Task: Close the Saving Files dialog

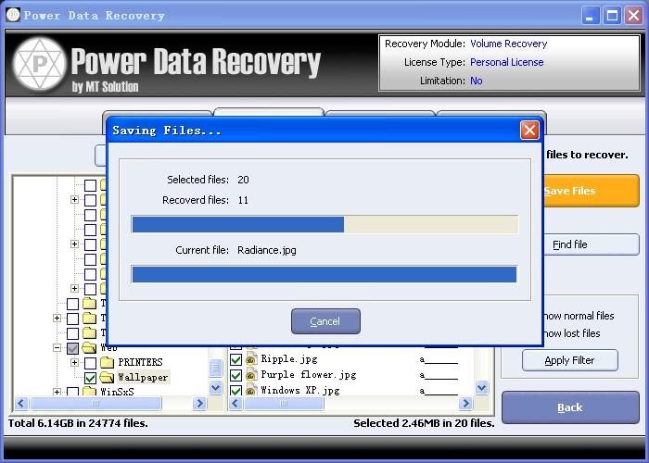Action: (x=529, y=131)
